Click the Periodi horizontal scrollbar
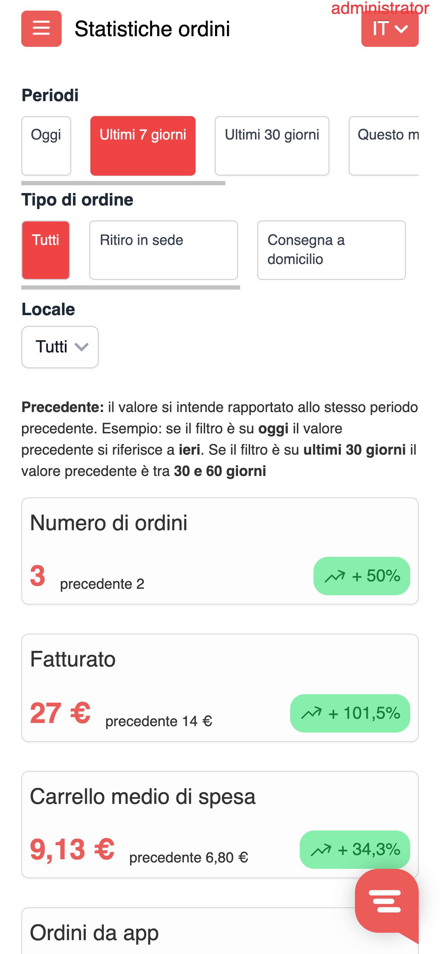440x954 pixels. [x=123, y=183]
